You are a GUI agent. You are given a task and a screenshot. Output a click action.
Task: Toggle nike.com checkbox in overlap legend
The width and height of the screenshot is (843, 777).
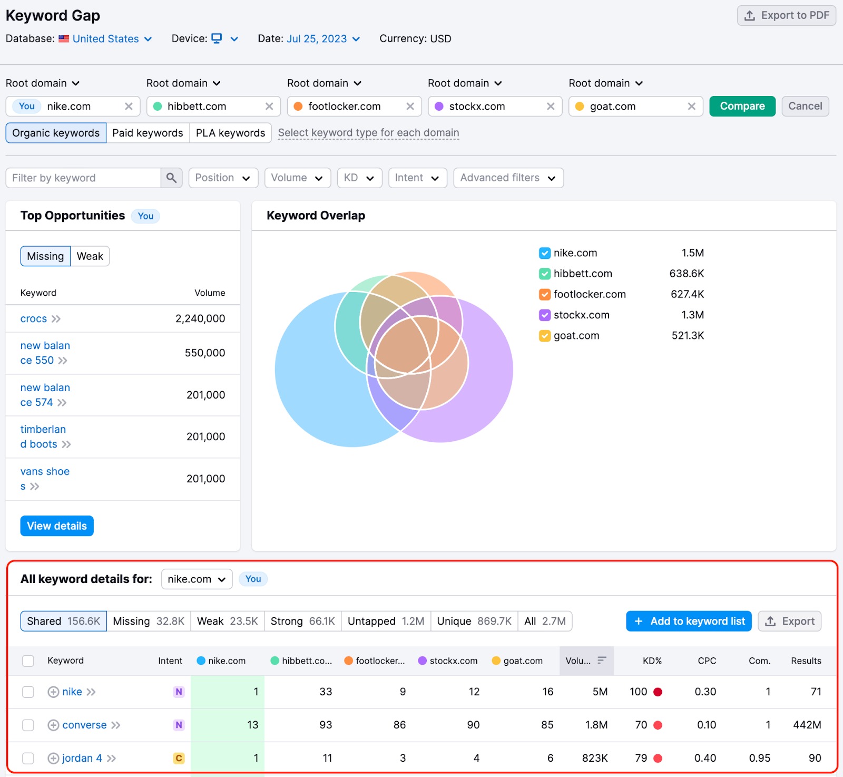(545, 253)
